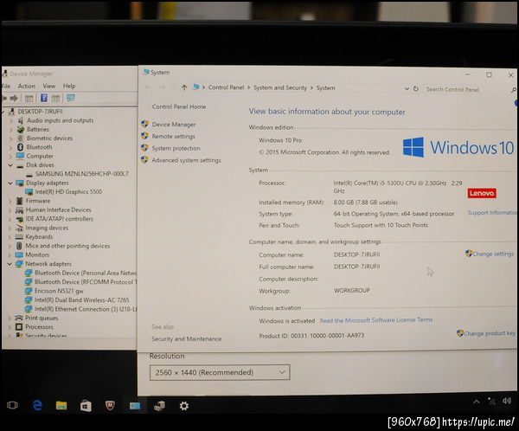Screen dimensions: 519x431
Task: Expand the Monitors node
Action: 10,254
